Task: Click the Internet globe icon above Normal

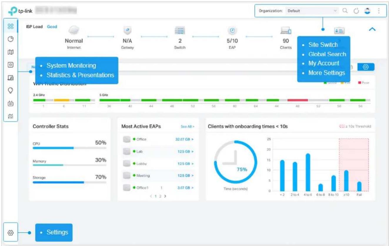Action: [74, 31]
